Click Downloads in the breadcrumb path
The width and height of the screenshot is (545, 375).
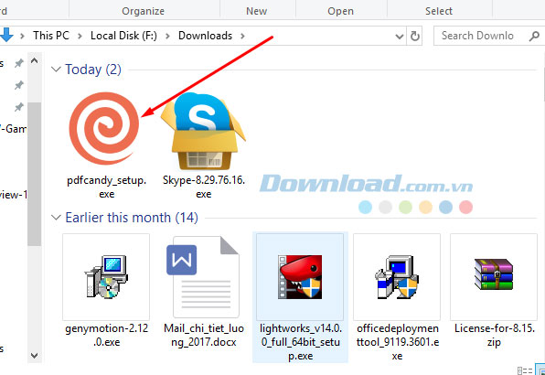[x=205, y=36]
